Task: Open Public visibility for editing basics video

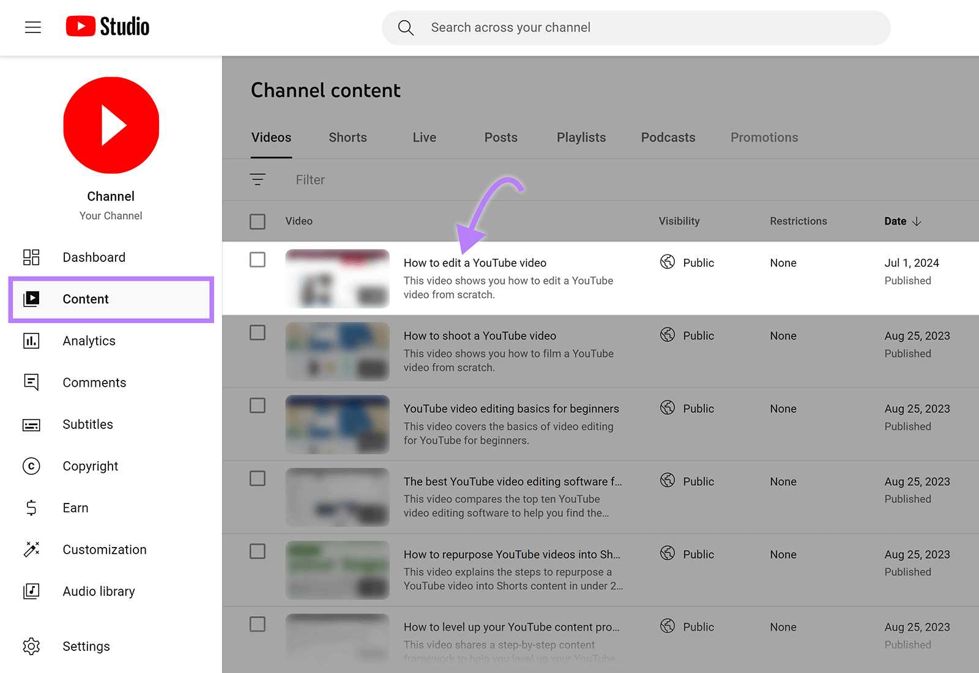Action: 698,408
